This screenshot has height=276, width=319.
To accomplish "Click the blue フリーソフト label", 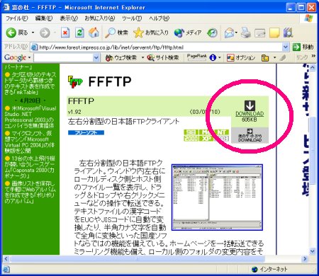I will coord(86,132).
